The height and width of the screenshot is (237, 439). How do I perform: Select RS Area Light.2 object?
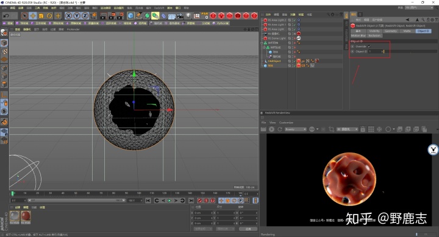tap(277, 20)
